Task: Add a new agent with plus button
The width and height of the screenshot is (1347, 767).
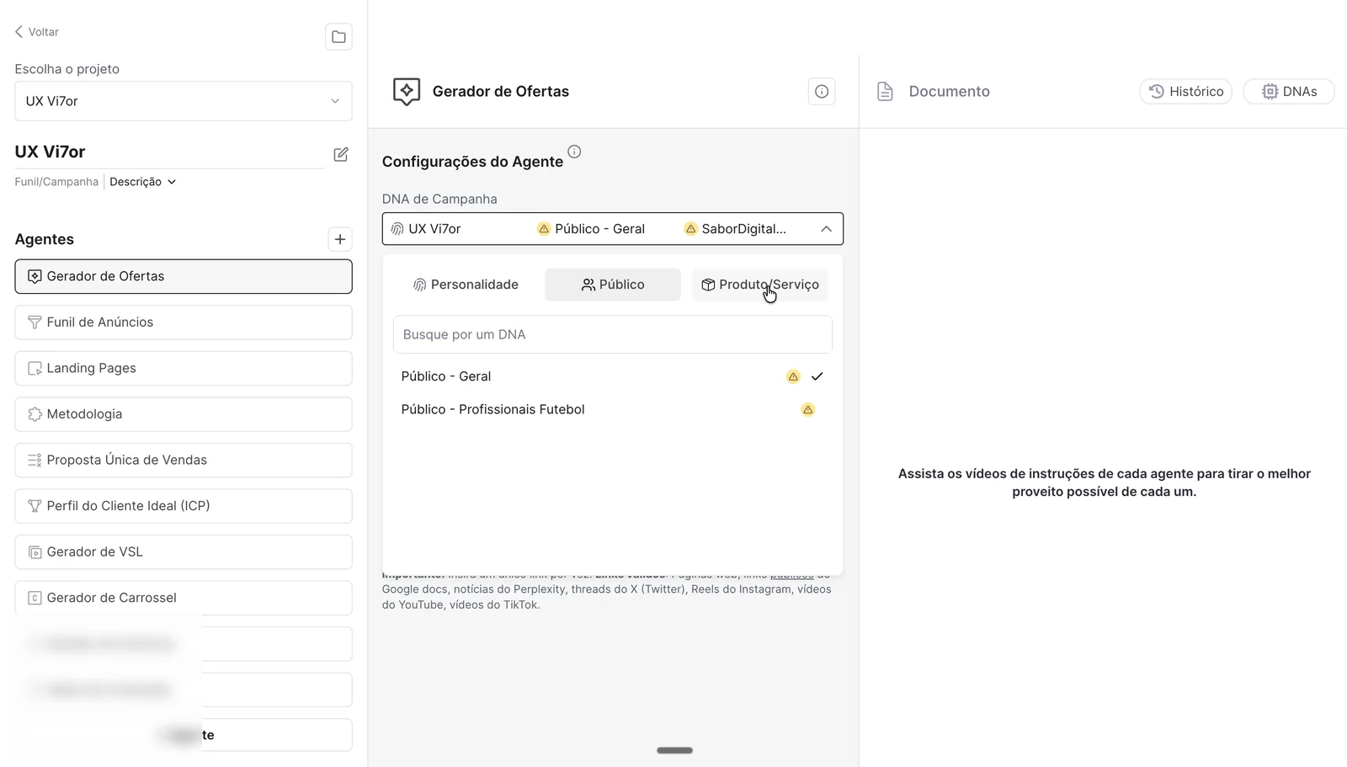Action: point(340,239)
